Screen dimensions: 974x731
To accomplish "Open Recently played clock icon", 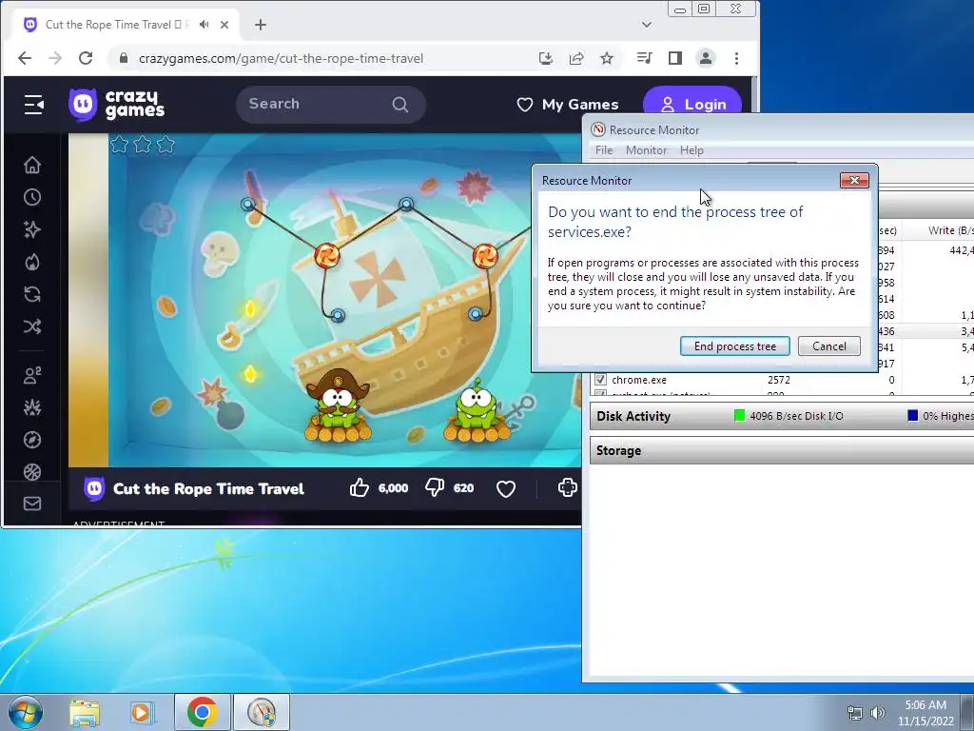I will click(32, 197).
